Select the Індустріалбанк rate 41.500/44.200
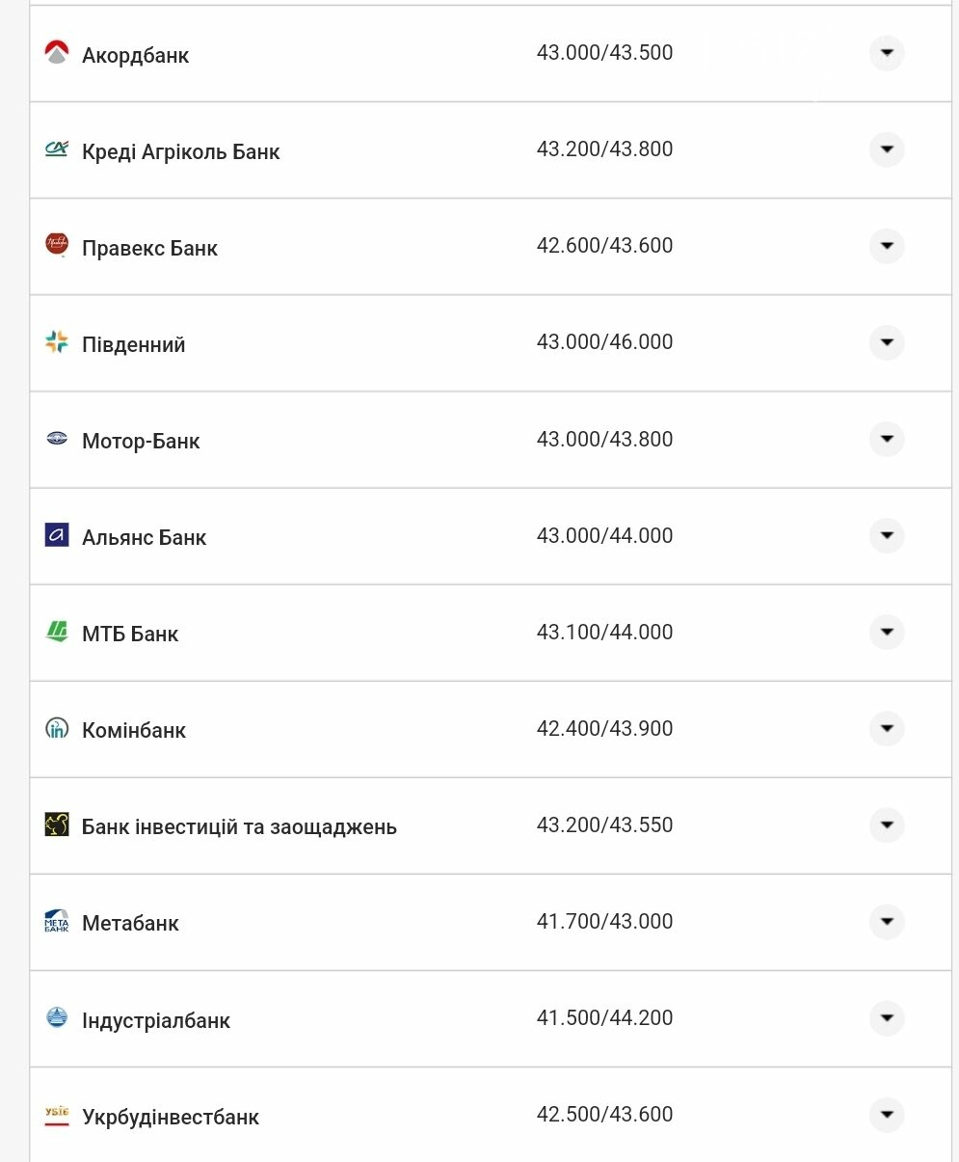 [x=605, y=1017]
